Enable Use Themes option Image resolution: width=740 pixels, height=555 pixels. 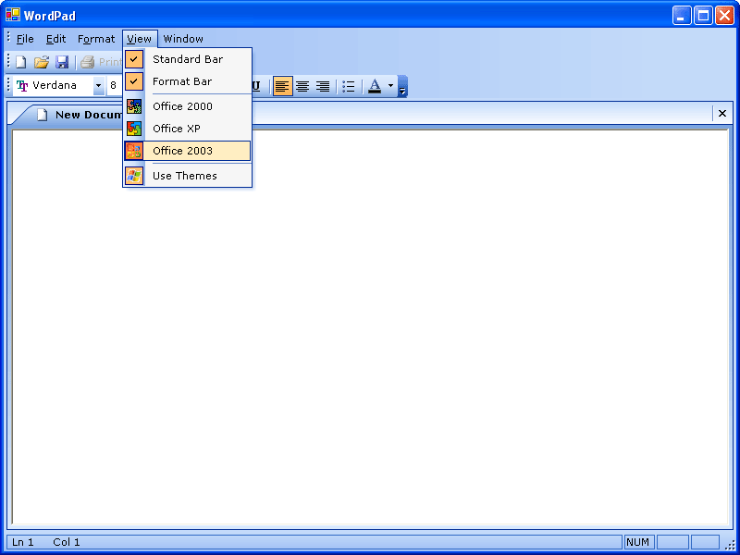[x=188, y=176]
